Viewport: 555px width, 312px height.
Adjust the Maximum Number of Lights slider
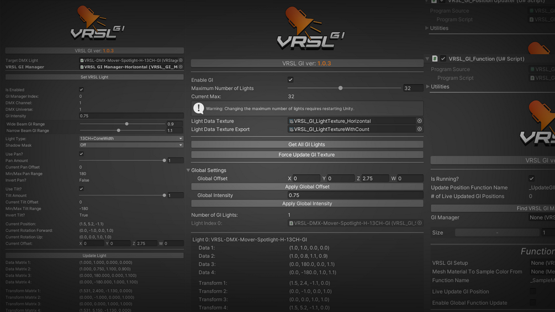[x=345, y=88]
